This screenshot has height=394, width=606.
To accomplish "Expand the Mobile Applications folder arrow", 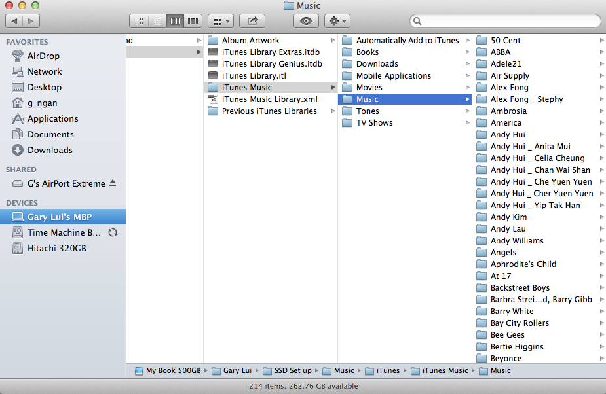I will tap(468, 76).
